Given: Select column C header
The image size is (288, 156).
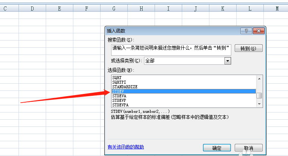Looking at the screenshot, I should tap(9, 8).
